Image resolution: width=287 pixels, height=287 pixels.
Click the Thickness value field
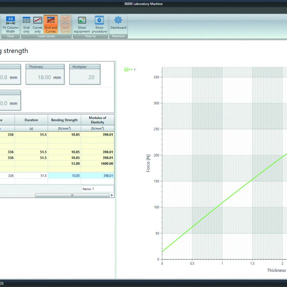[45, 77]
